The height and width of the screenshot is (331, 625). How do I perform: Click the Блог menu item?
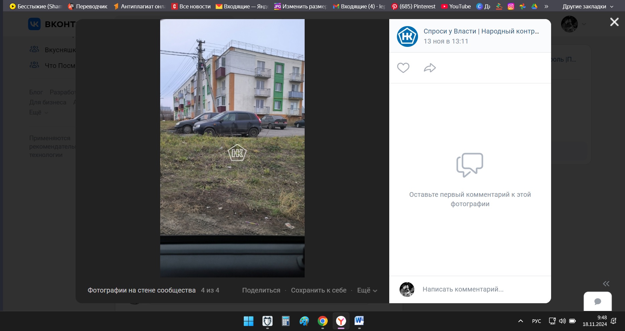pos(35,92)
